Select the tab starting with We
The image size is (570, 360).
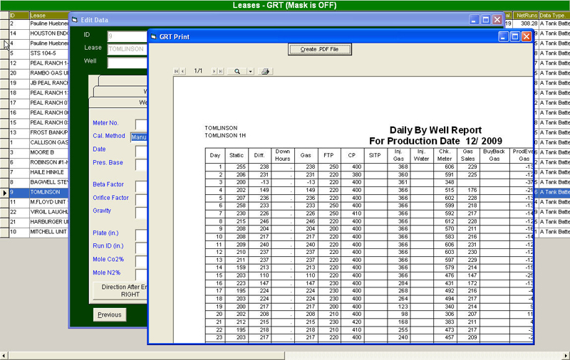118,102
